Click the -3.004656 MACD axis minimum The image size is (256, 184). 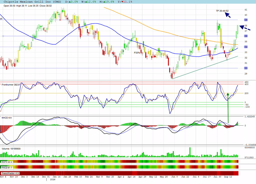point(250,145)
